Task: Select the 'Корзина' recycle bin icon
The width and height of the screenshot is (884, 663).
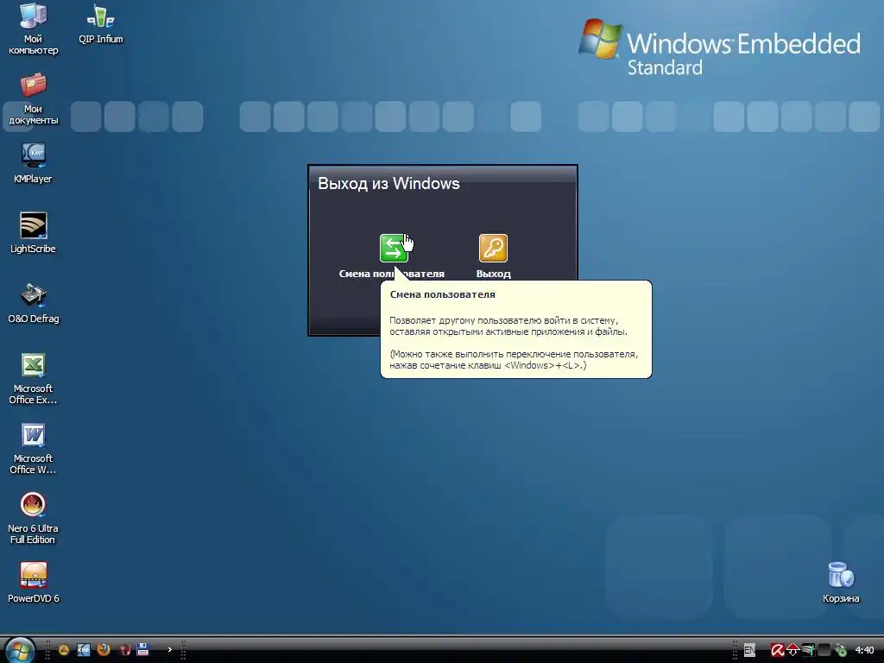Action: 841,583
